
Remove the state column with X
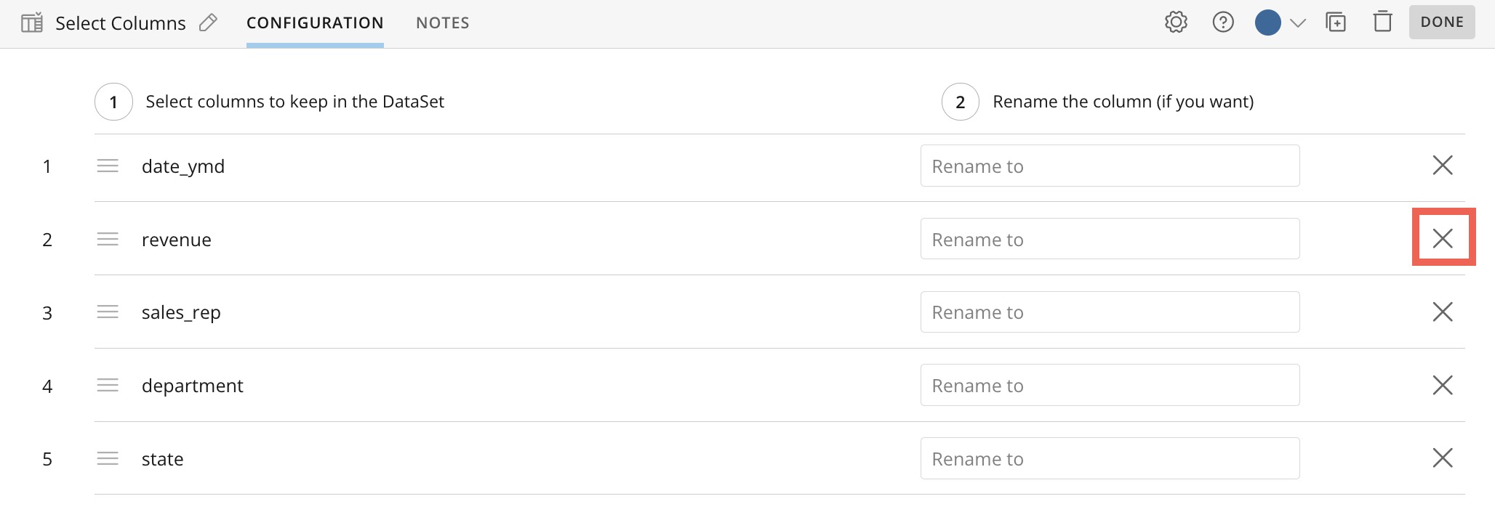point(1443,458)
